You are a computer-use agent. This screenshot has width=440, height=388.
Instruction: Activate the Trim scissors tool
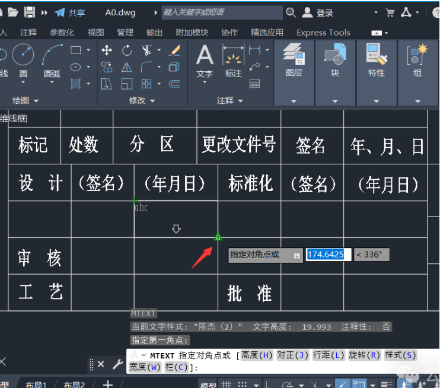tap(146, 50)
